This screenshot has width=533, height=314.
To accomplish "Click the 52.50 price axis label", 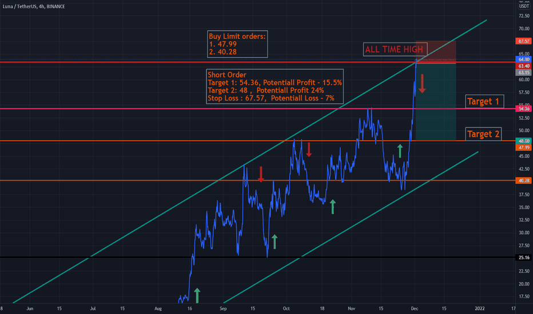I will (x=524, y=118).
